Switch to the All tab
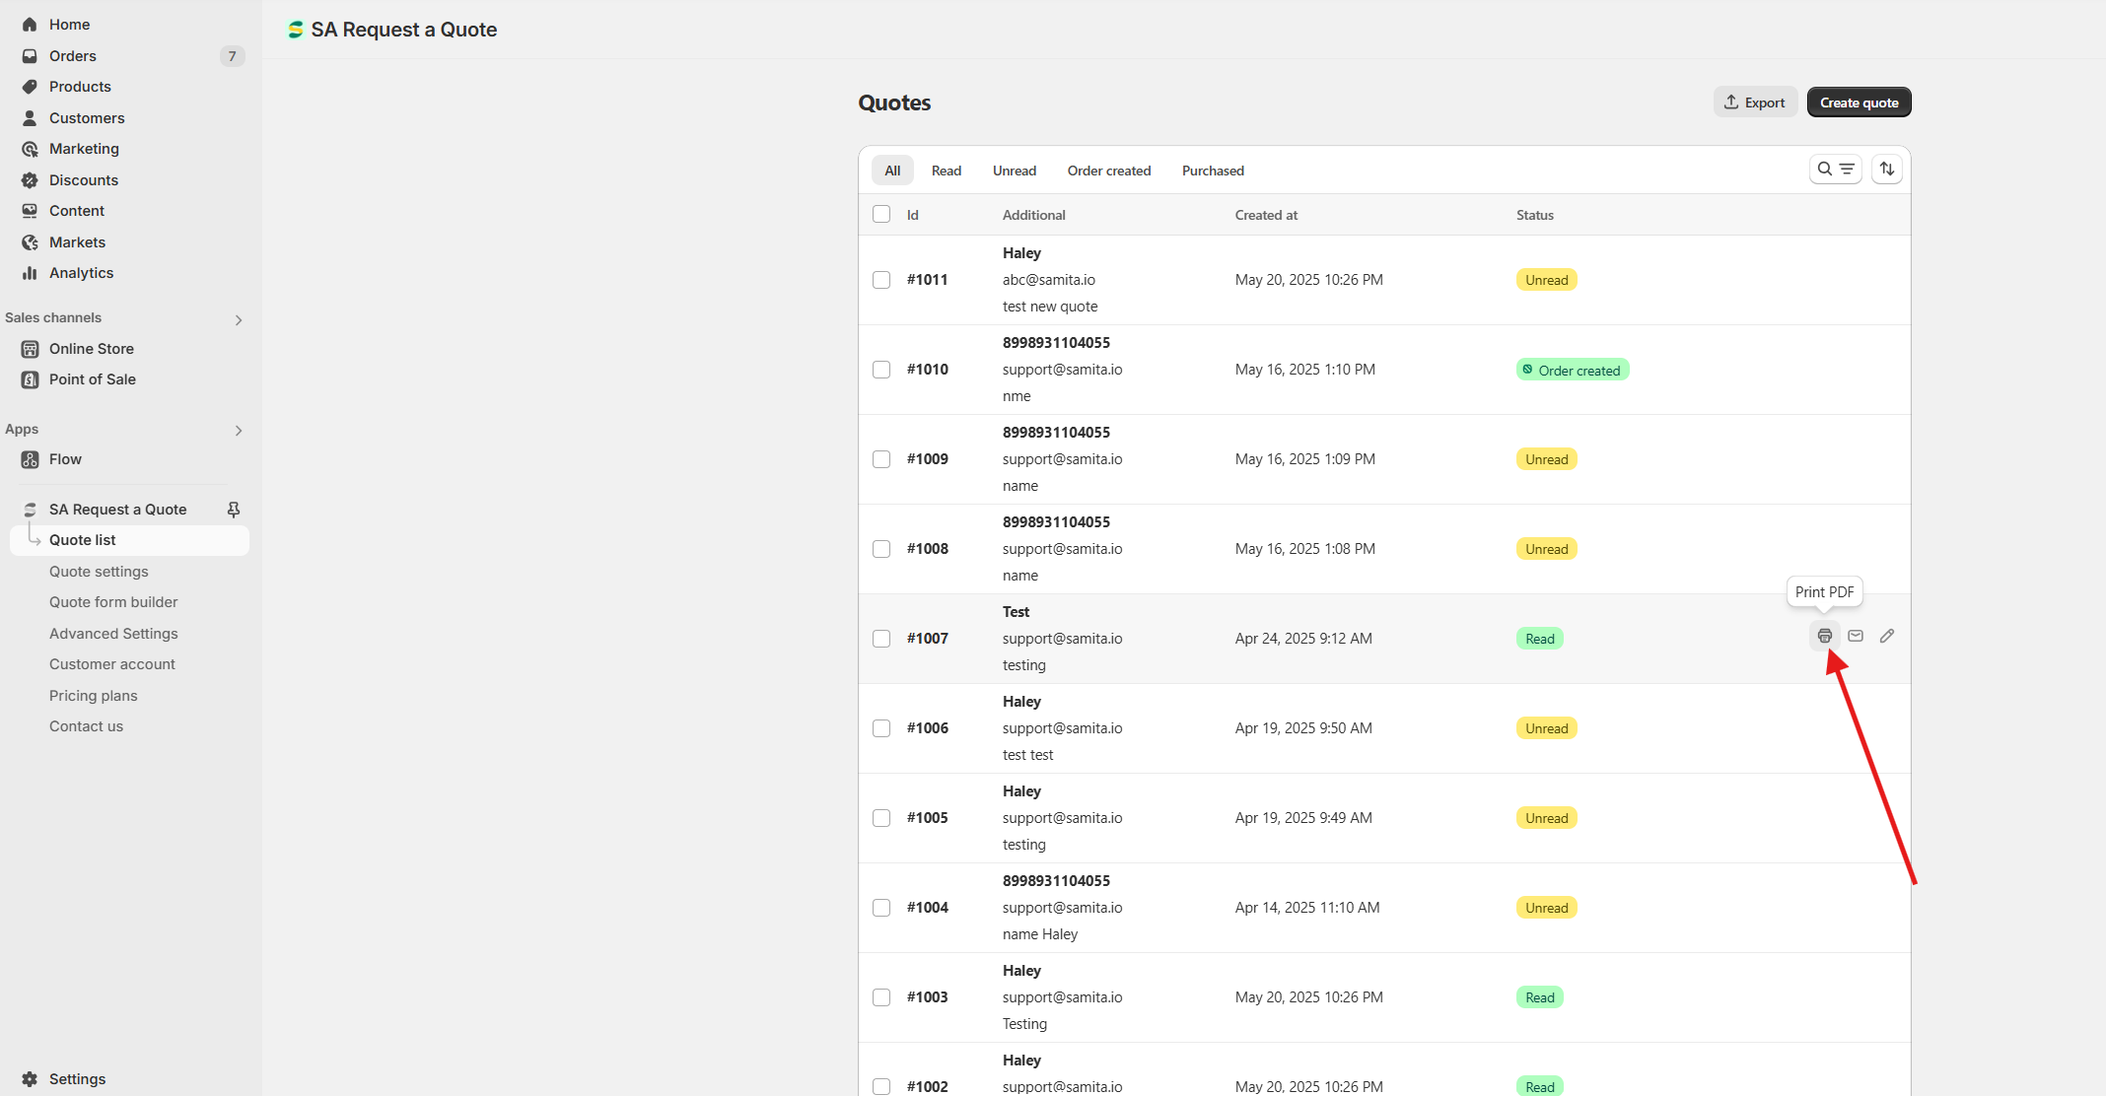Screen dimensions: 2106x1096 892,171
